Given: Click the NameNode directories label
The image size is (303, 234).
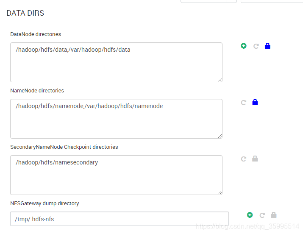Looking at the screenshot, I should 37,91.
